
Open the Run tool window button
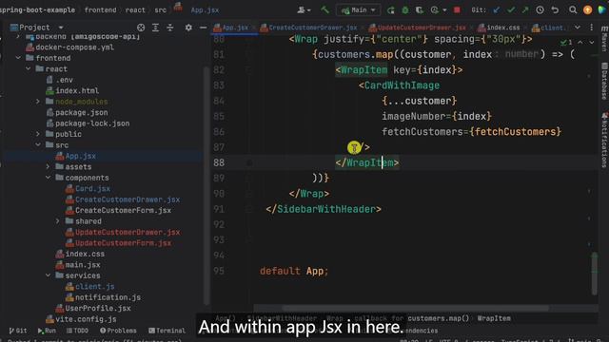coord(47,331)
